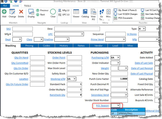This screenshot has width=162, height=119.
Task: Expand the Purchasing U/M dropdown
Action: [118, 57]
